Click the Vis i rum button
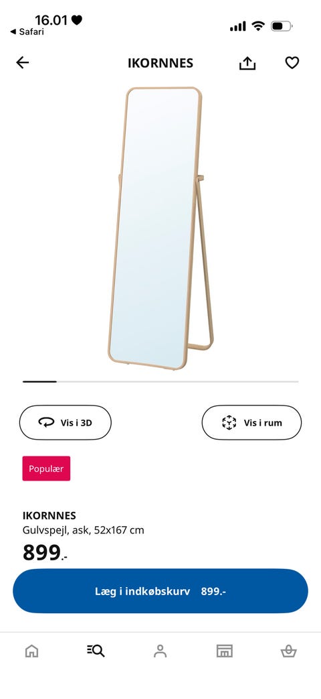Screen dimensions: 321x699 251,422
